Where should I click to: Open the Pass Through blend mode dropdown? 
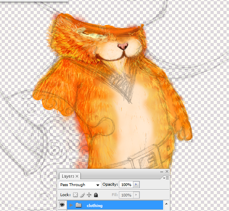click(80, 185)
